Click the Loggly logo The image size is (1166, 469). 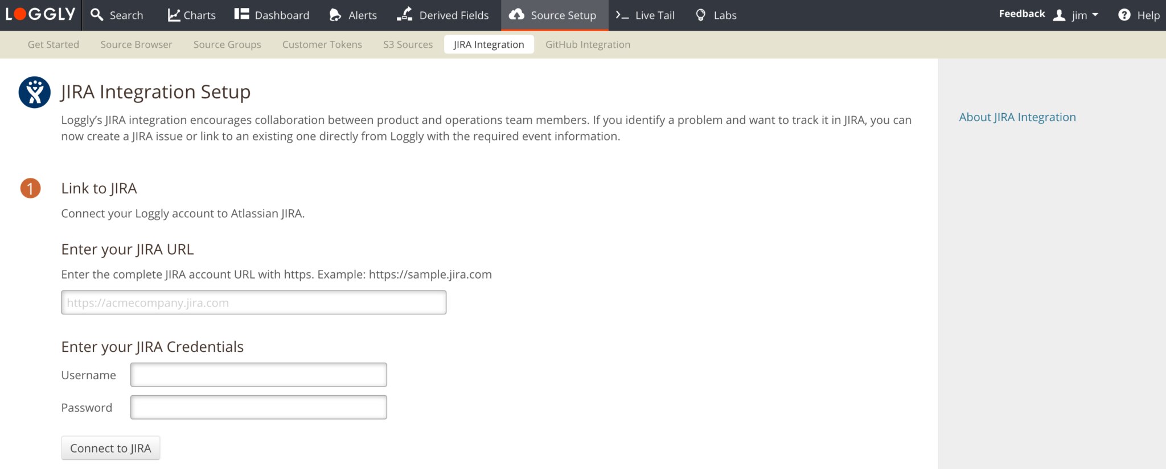[x=40, y=15]
